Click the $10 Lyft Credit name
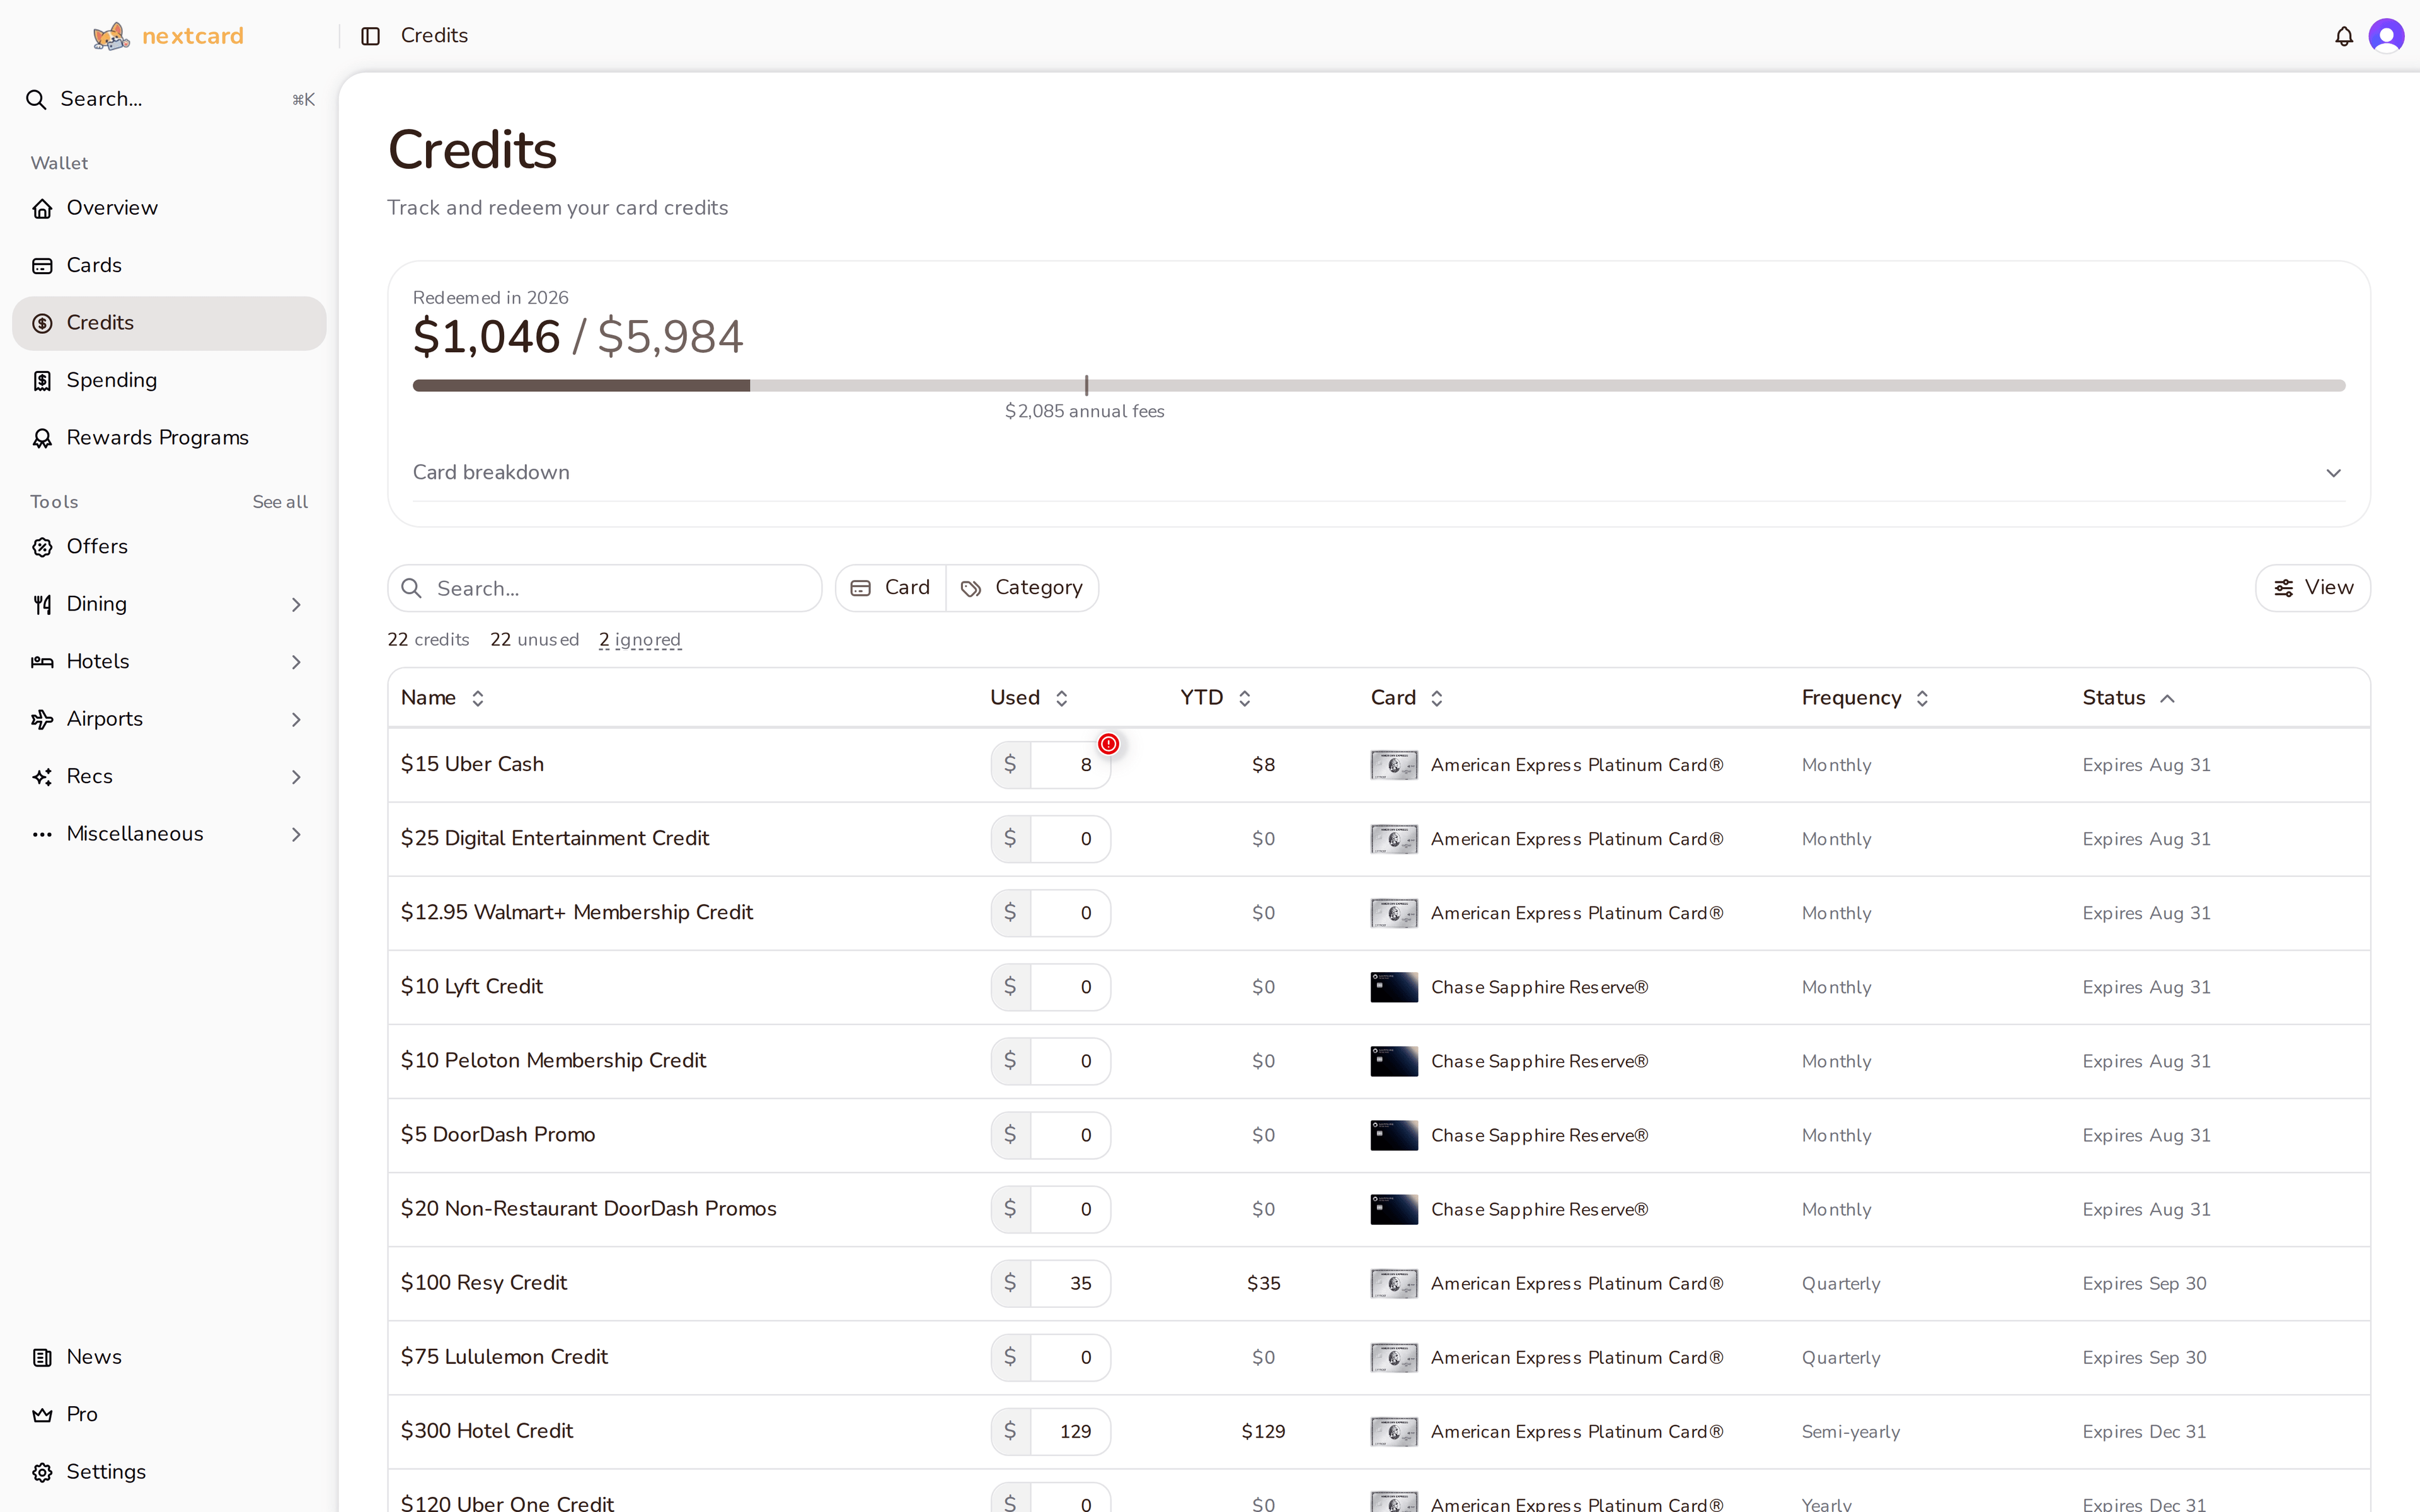Screen dimensions: 2420x1512 (472, 987)
